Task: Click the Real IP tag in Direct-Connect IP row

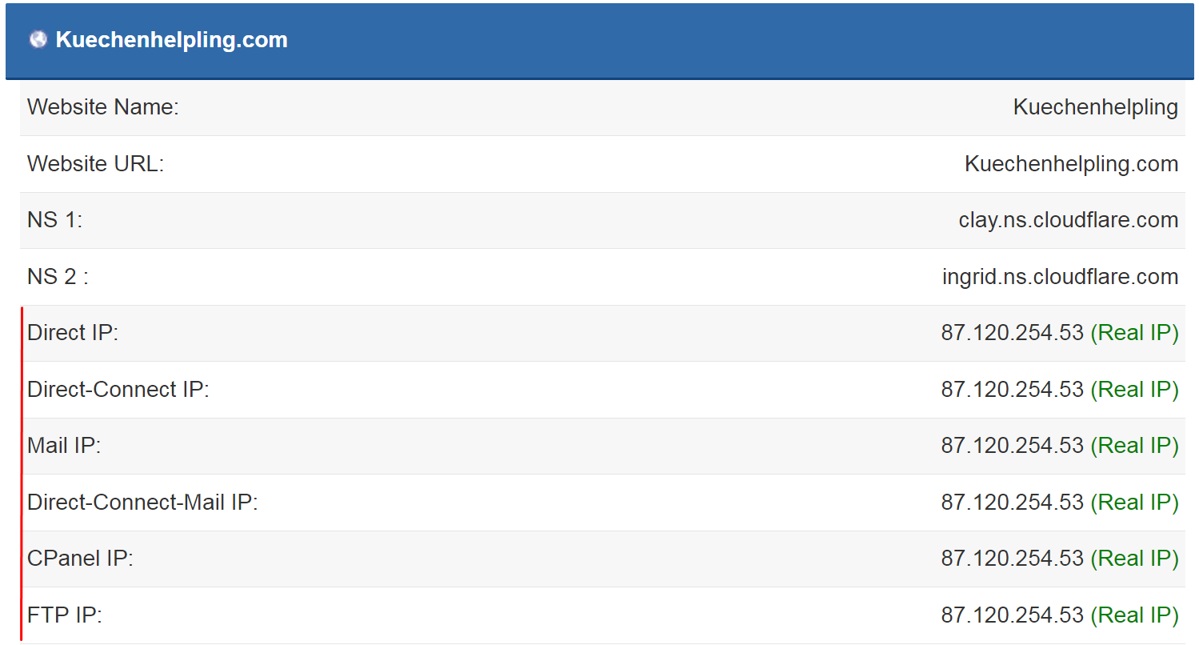Action: (1135, 390)
